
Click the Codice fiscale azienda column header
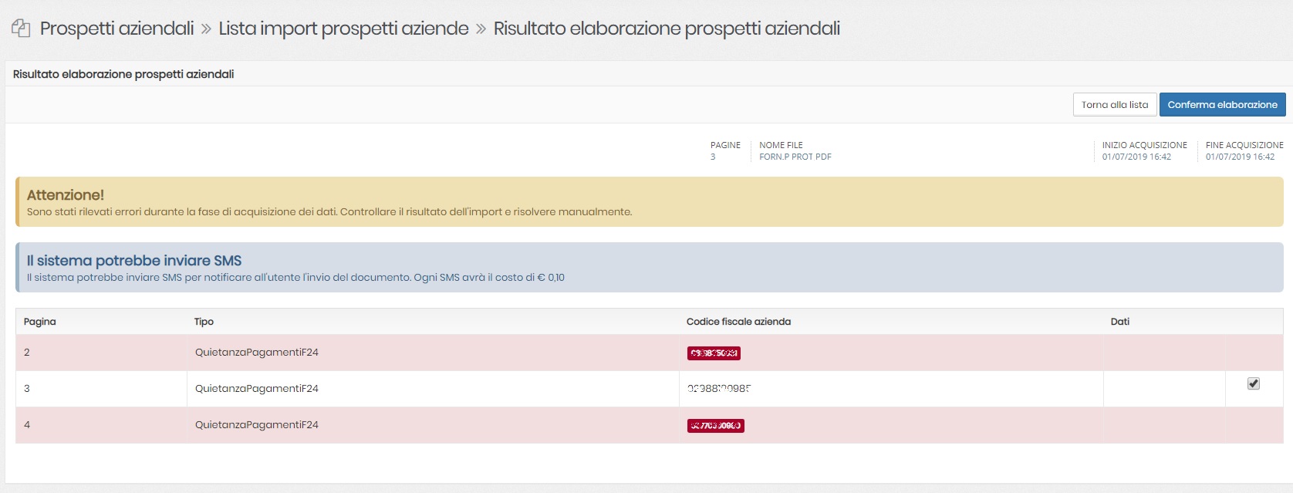[738, 322]
